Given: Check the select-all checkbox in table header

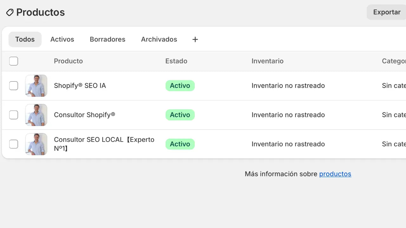Looking at the screenshot, I should pos(13,61).
